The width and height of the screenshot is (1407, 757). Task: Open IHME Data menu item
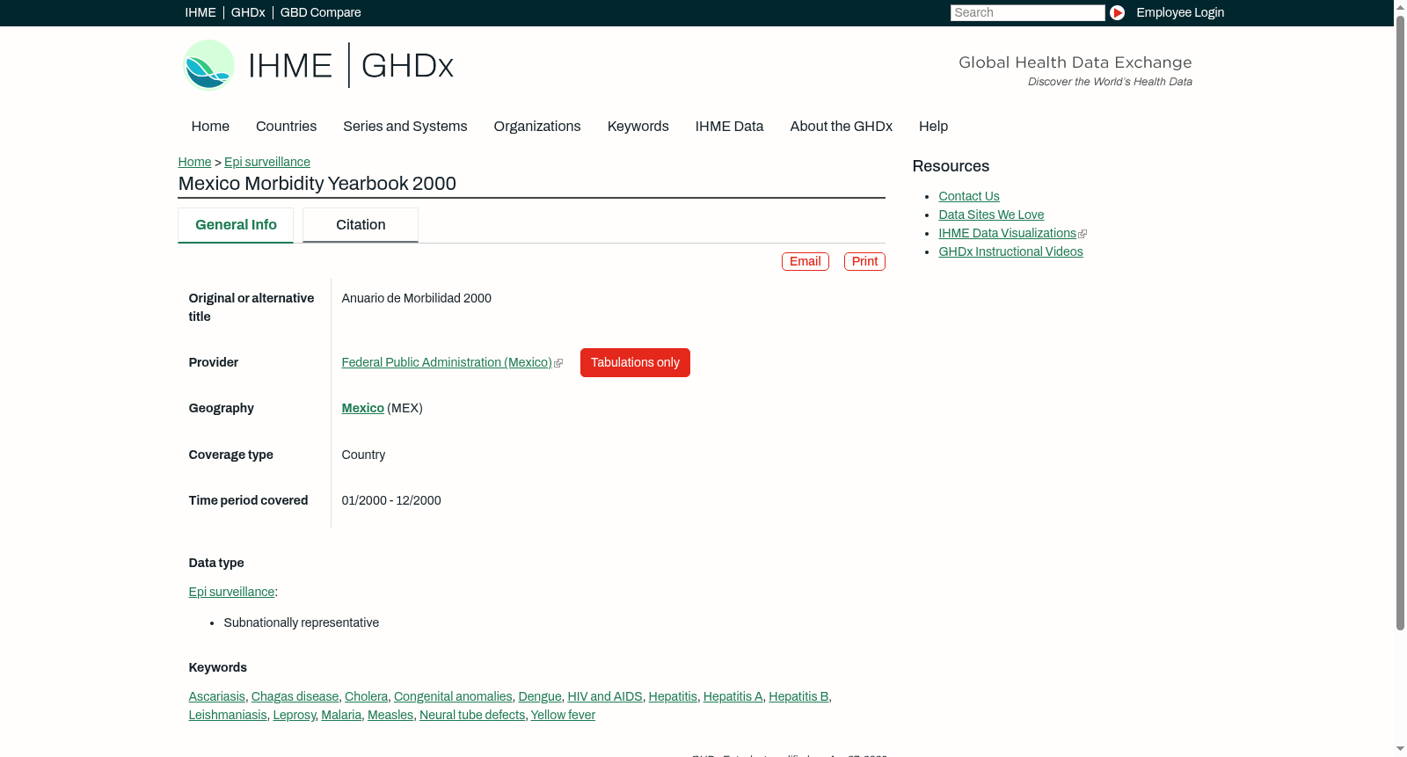click(729, 126)
